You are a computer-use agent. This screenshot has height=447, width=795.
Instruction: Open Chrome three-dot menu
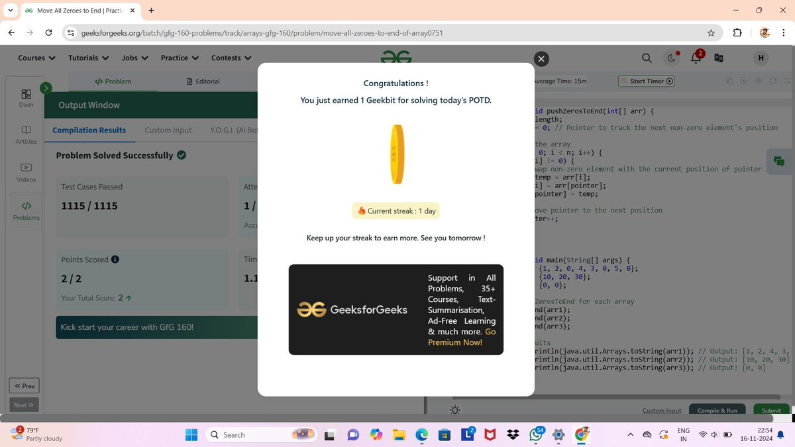coord(784,32)
